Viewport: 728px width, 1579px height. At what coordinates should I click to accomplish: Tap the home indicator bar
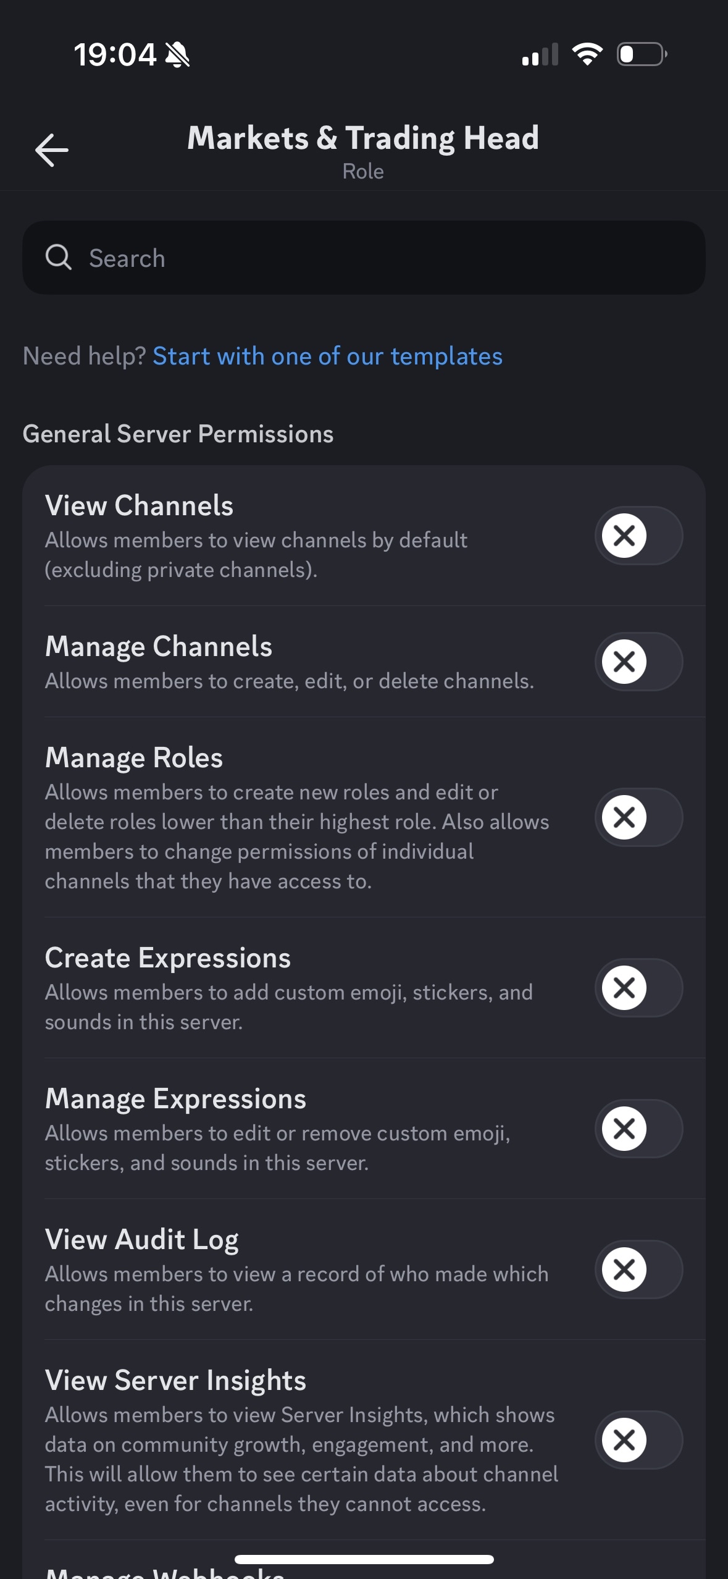(364, 1559)
